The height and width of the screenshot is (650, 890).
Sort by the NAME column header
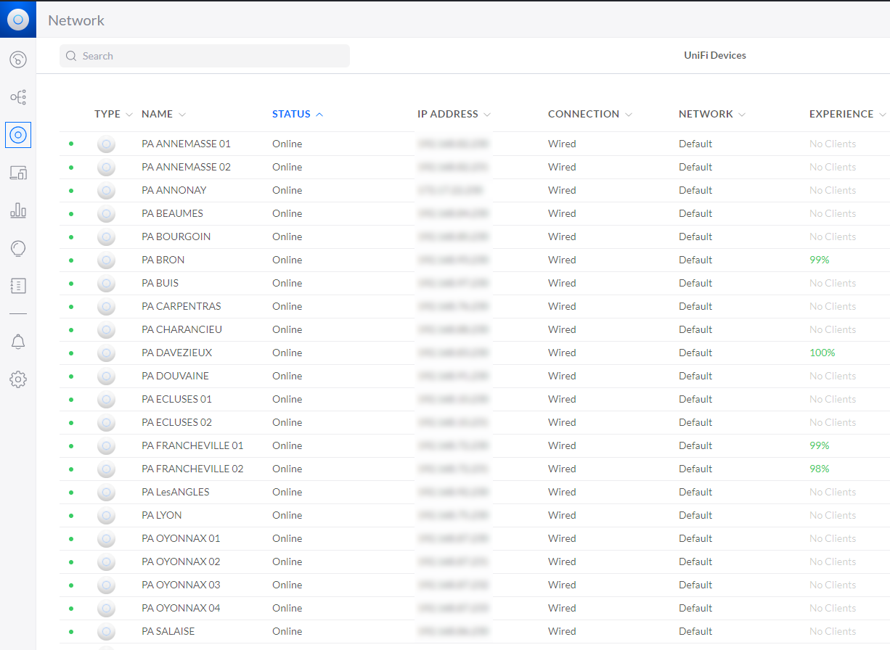point(163,114)
